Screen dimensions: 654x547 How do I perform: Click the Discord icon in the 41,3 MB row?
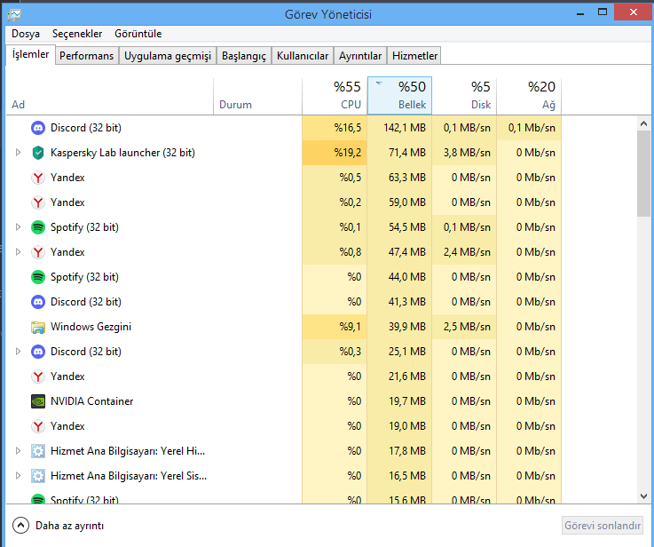[x=38, y=302]
